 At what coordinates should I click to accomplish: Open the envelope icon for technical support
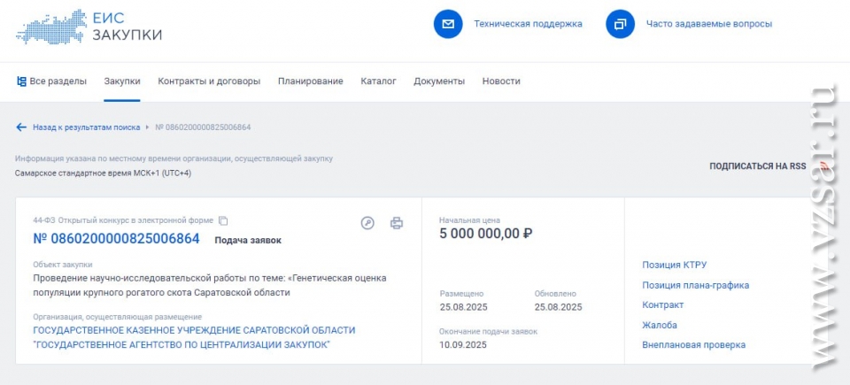448,24
